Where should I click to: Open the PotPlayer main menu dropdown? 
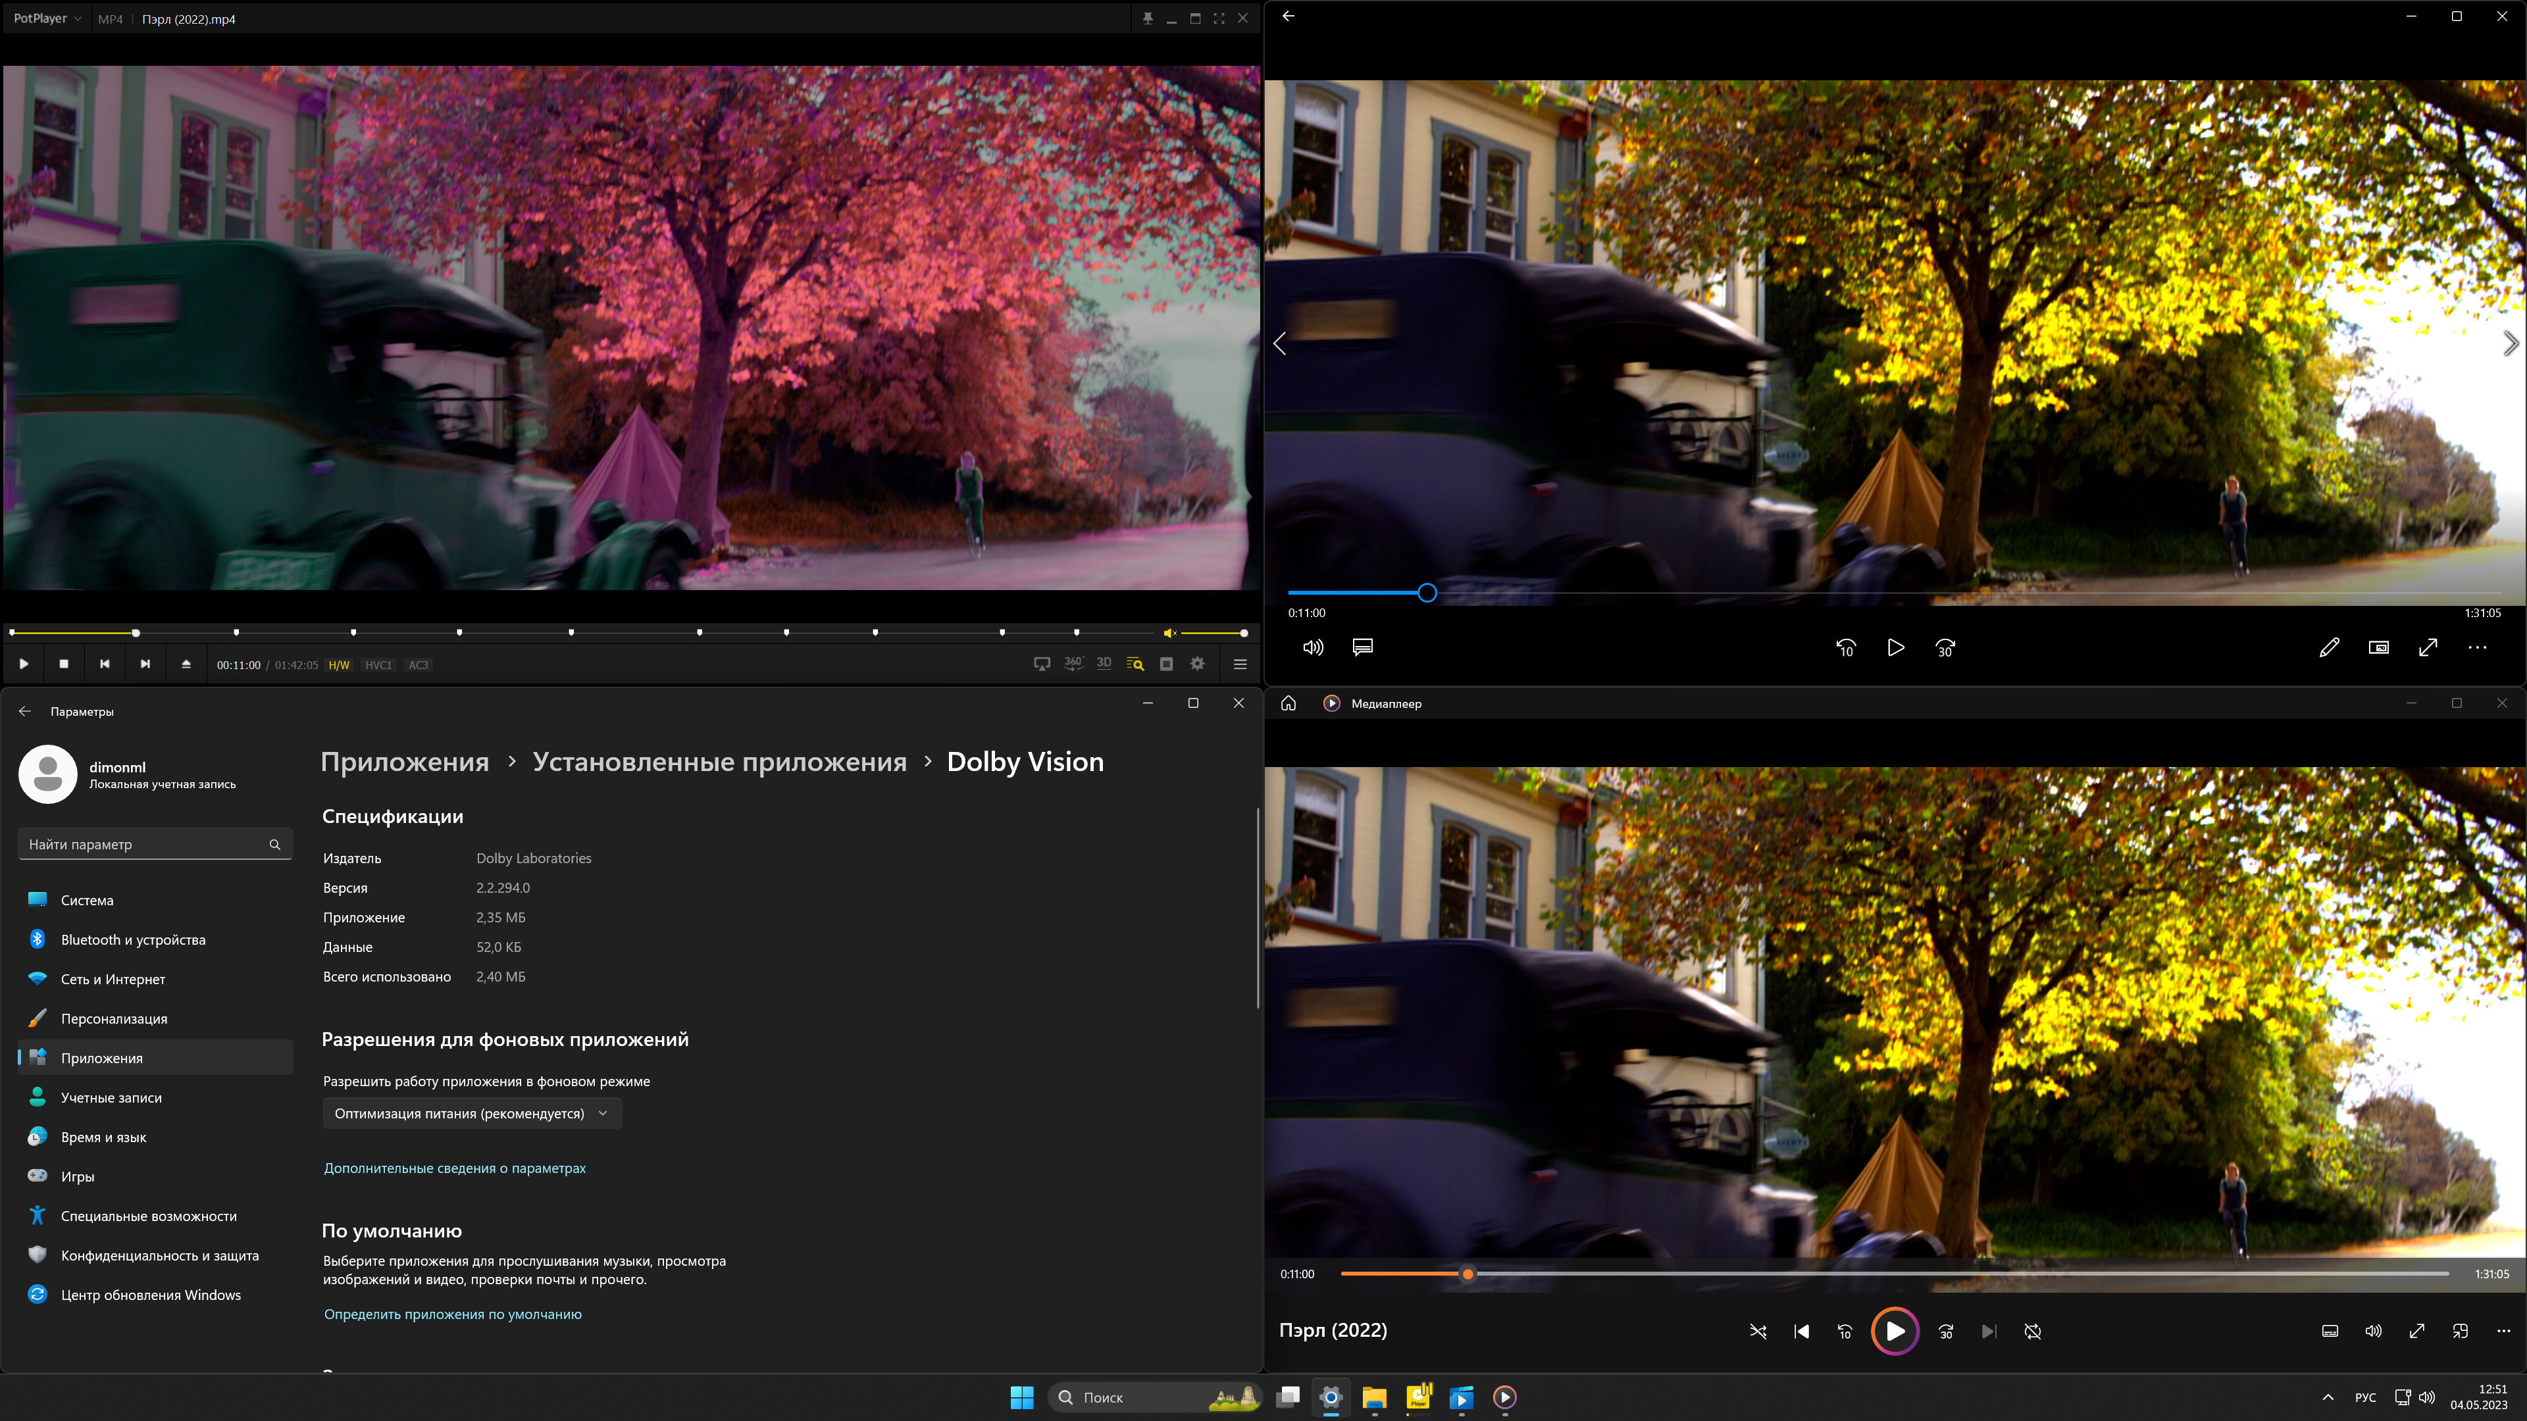tap(47, 18)
